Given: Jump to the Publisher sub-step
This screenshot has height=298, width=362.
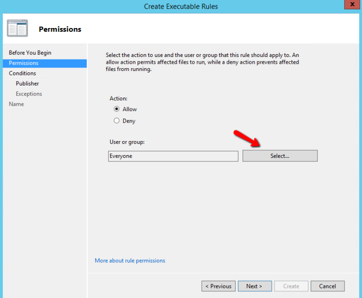Looking at the screenshot, I should [x=27, y=84].
